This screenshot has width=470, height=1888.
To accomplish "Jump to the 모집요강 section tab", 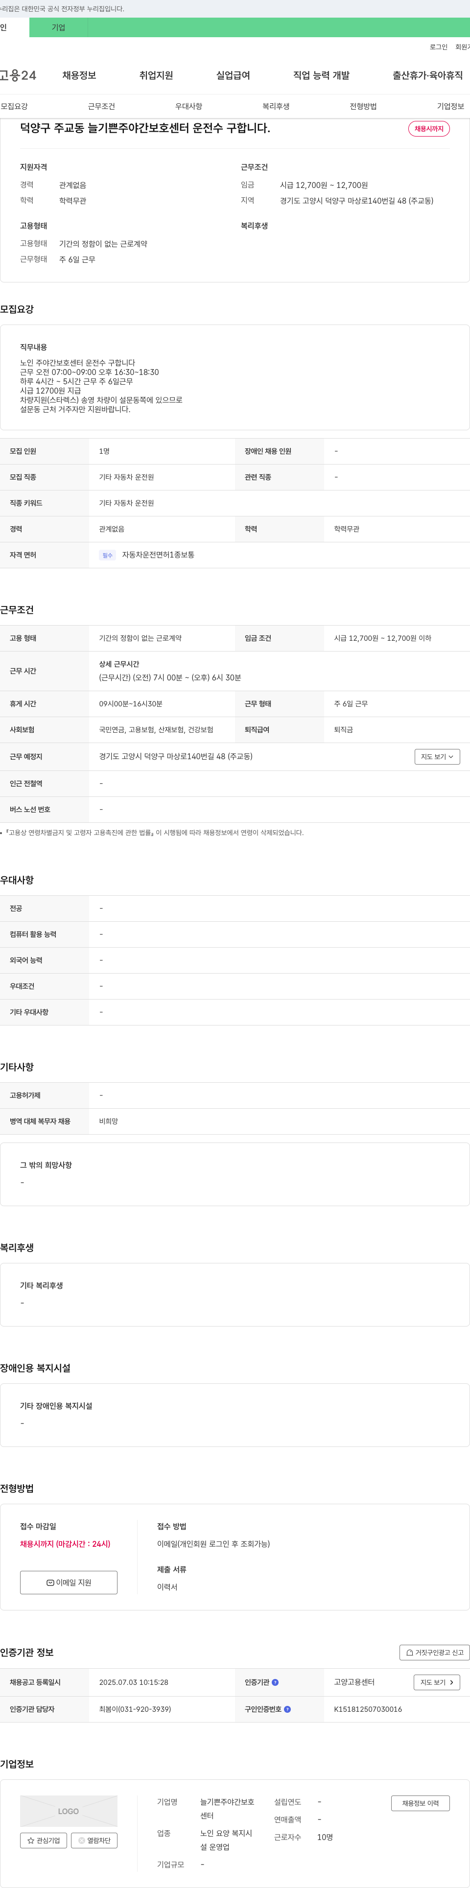I will click(15, 106).
